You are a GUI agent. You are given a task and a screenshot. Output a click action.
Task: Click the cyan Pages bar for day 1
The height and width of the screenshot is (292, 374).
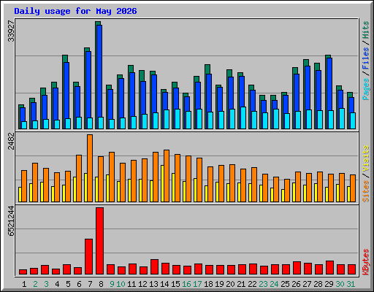pyautogui.click(x=24, y=125)
